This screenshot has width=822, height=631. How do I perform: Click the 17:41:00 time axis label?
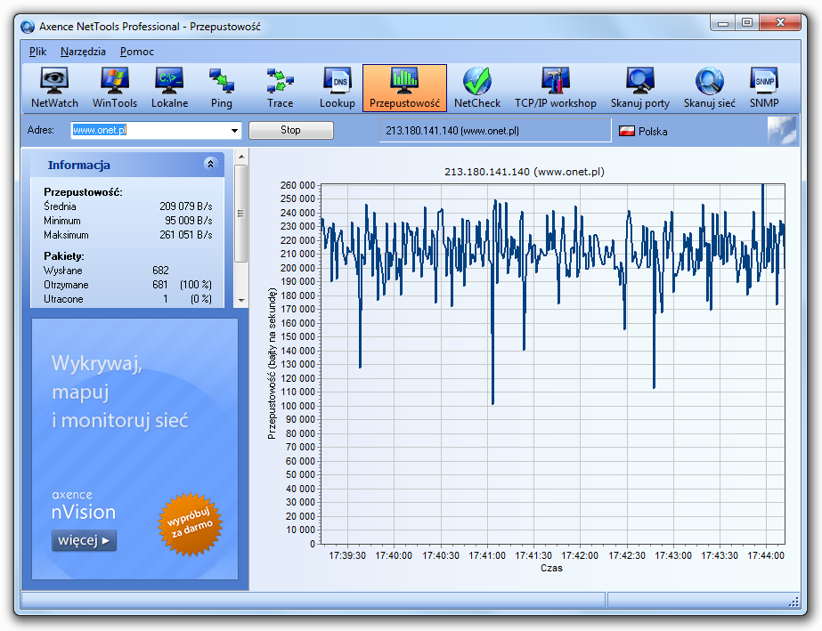(x=487, y=555)
